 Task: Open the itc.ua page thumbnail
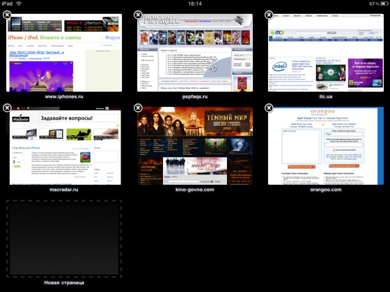pos(326,53)
